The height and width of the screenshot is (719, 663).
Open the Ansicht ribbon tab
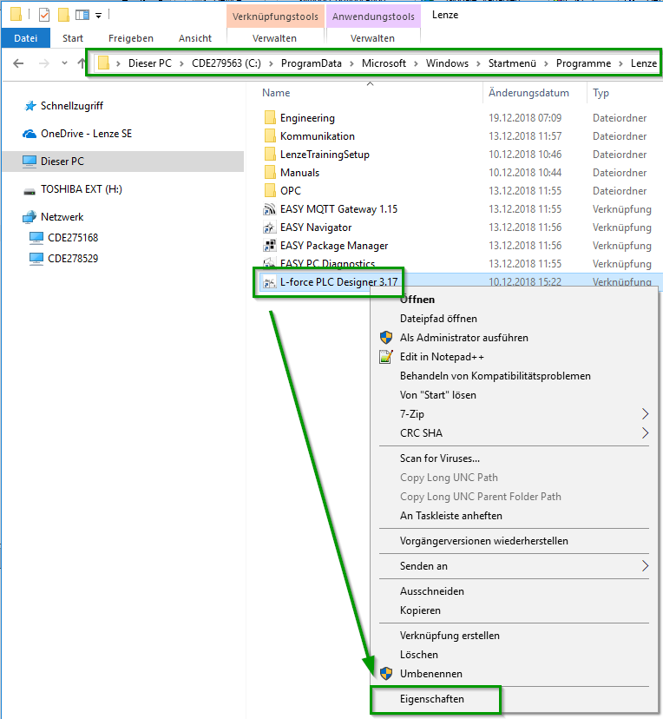coord(195,38)
